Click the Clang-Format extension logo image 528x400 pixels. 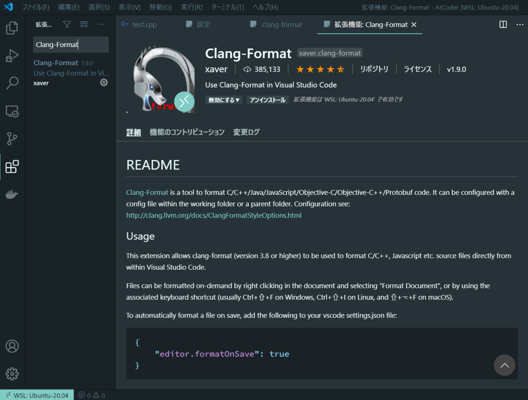pyautogui.click(x=160, y=79)
